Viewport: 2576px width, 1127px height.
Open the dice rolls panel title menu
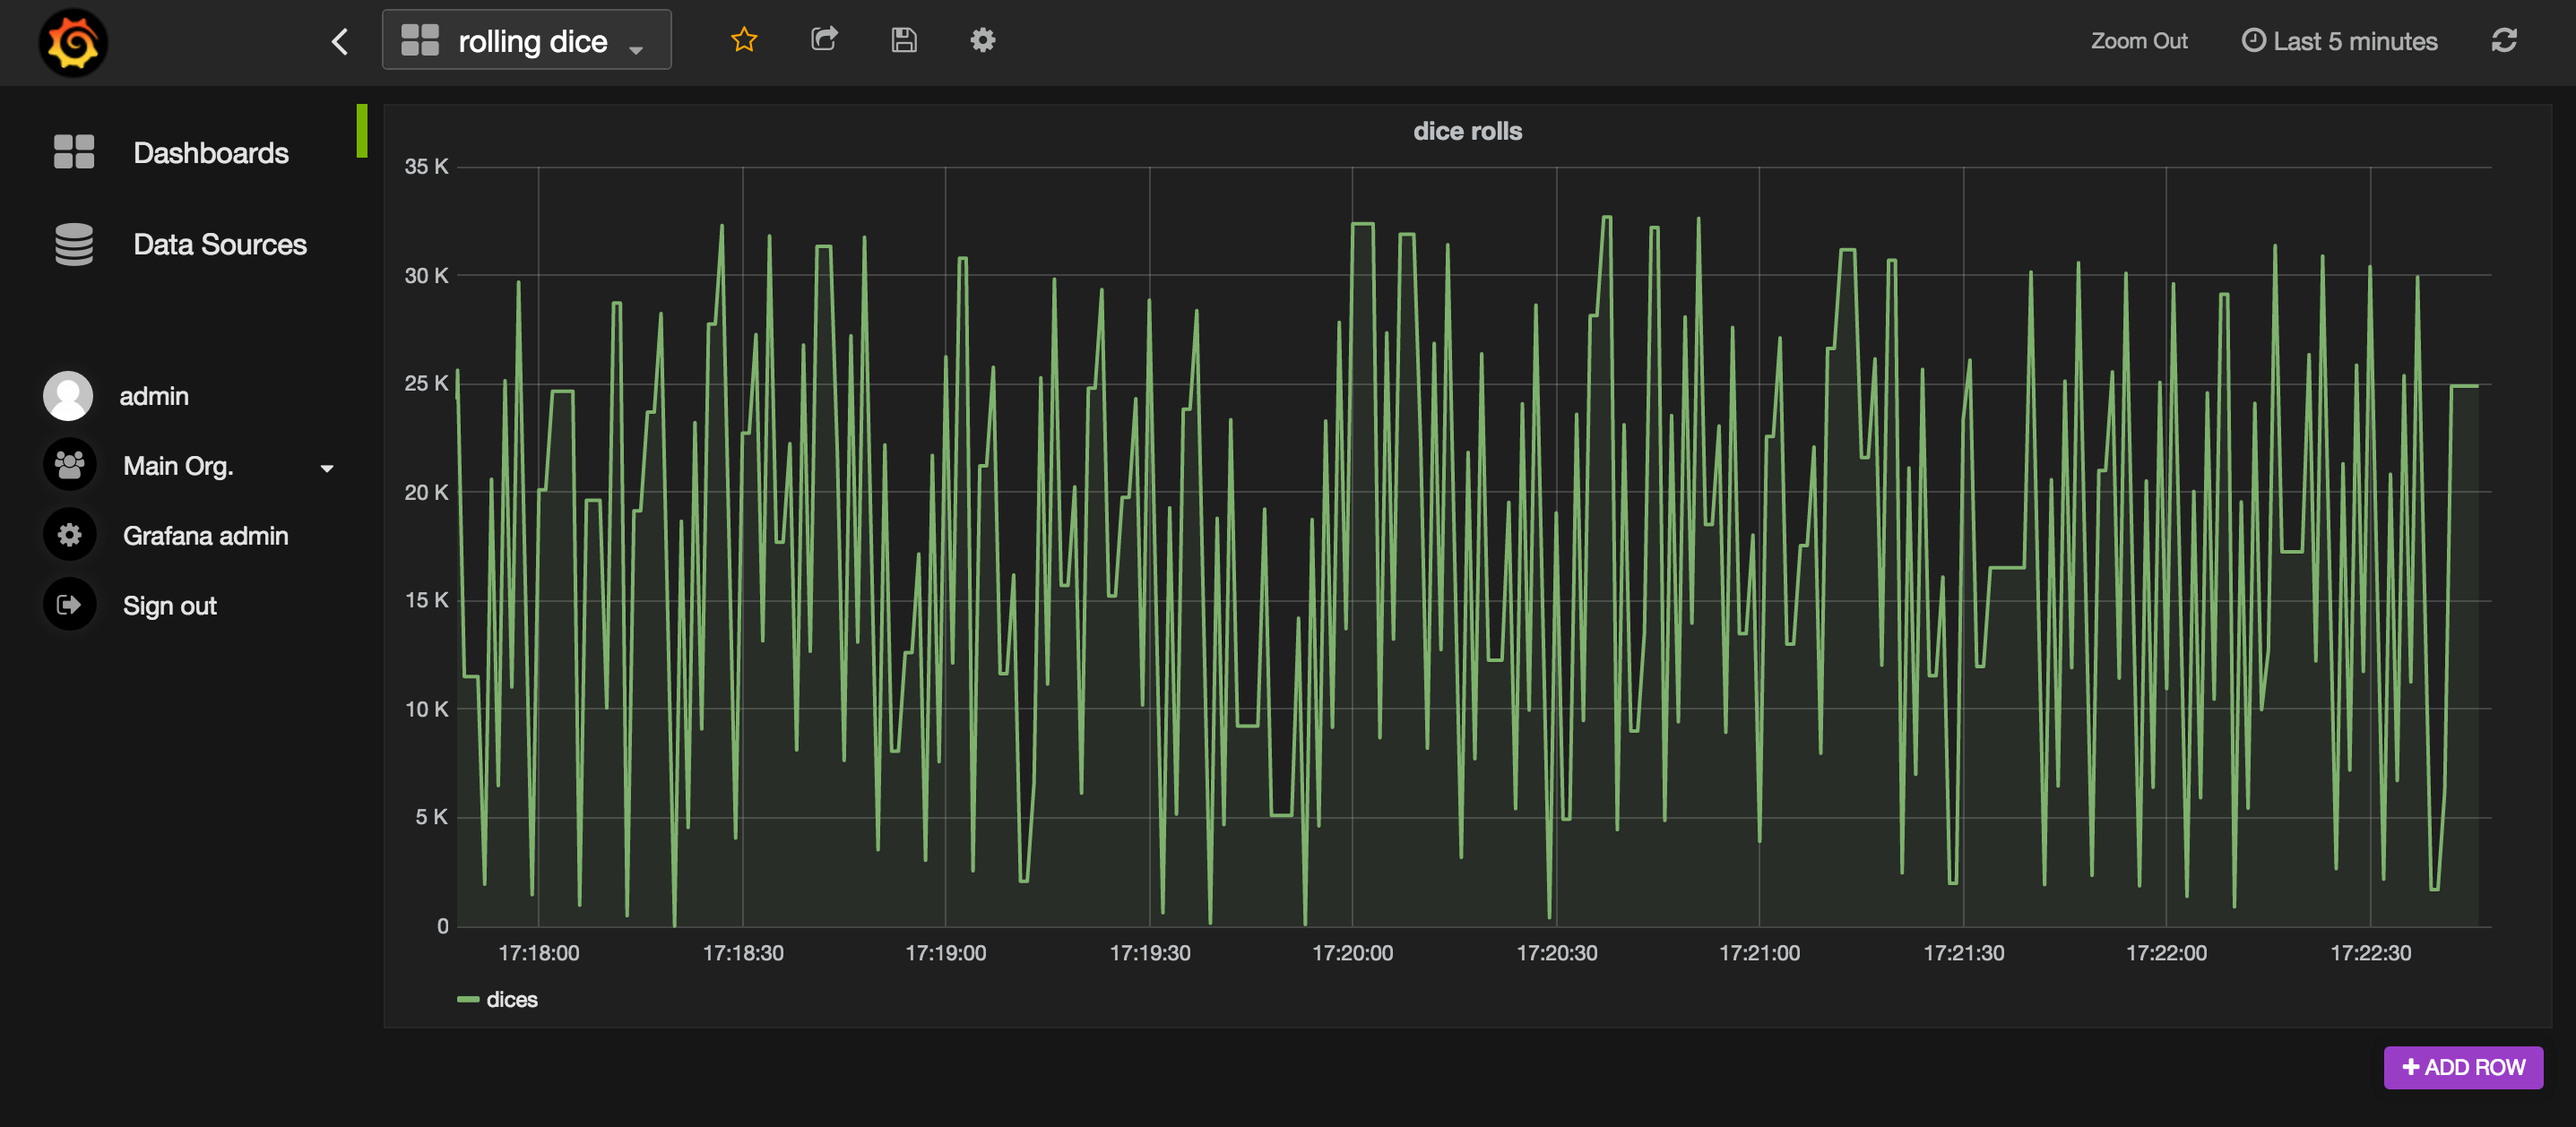tap(1467, 131)
